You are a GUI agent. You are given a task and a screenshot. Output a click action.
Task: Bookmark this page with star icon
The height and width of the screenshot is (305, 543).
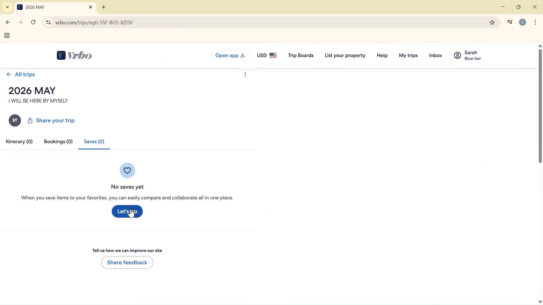492,23
